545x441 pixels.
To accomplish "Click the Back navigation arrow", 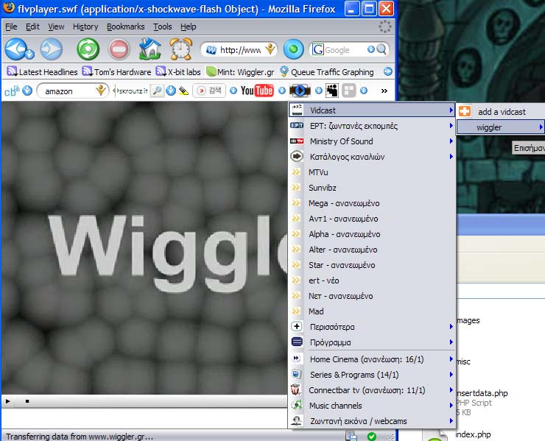I will click(15, 49).
